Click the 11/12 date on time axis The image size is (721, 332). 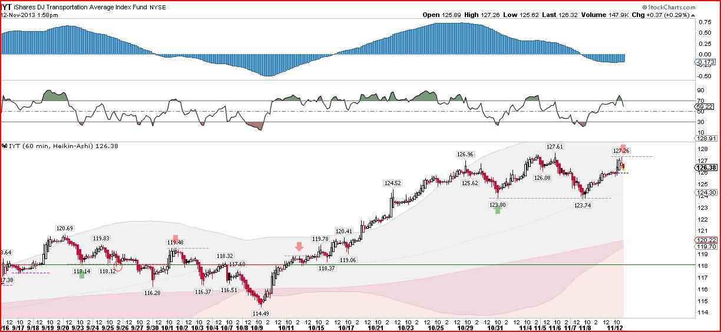tap(616, 328)
